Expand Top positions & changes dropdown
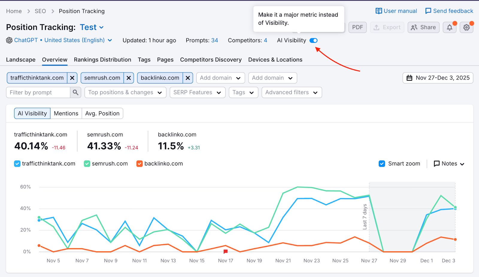This screenshot has height=277, width=479. 125,93
